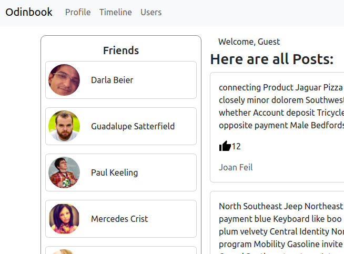The height and width of the screenshot is (254, 344).
Task: Click Mercedes Crist's avatar photo
Action: pyautogui.click(x=64, y=219)
